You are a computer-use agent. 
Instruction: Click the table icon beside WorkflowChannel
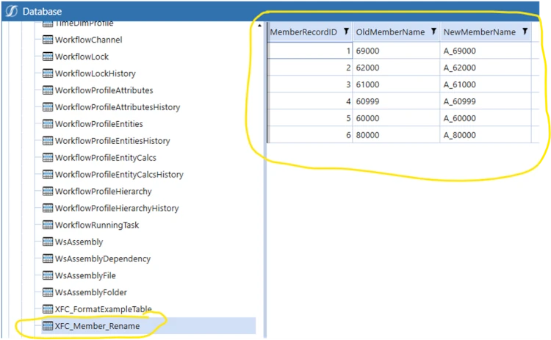click(48, 40)
